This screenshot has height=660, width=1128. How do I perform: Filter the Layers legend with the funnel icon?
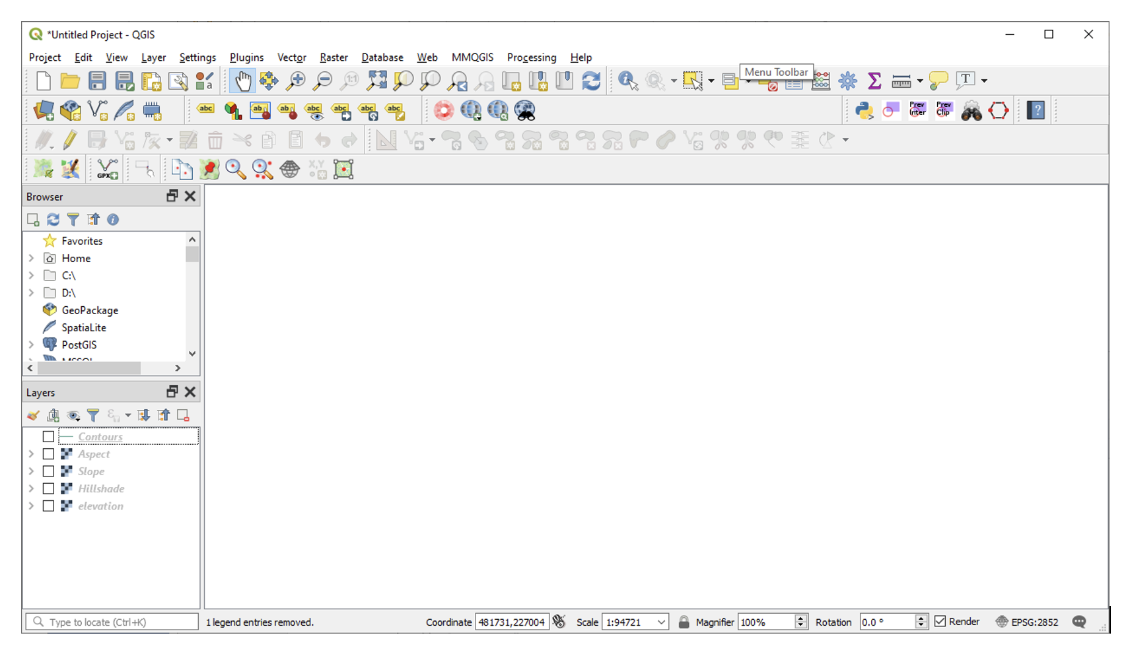click(x=93, y=415)
